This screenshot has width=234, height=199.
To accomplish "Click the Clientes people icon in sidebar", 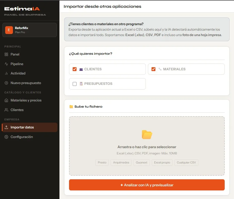I will click(6, 110).
